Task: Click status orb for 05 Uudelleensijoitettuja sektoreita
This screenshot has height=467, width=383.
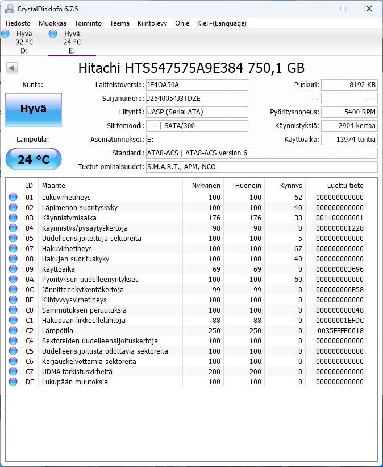Action: [x=13, y=238]
